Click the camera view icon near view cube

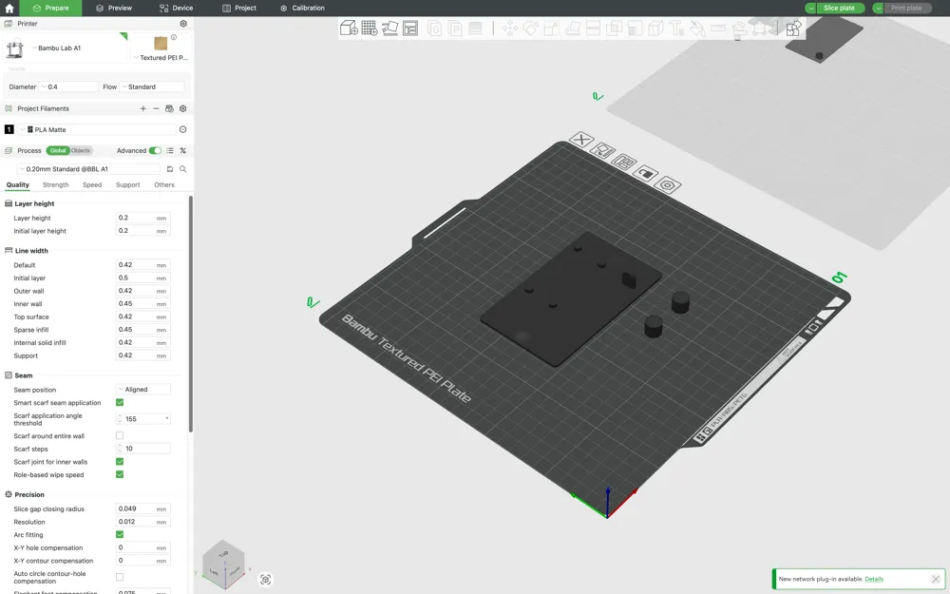coord(265,580)
